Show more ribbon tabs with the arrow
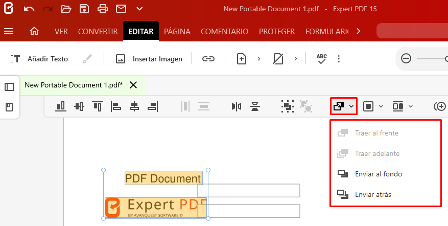 tap(359, 31)
